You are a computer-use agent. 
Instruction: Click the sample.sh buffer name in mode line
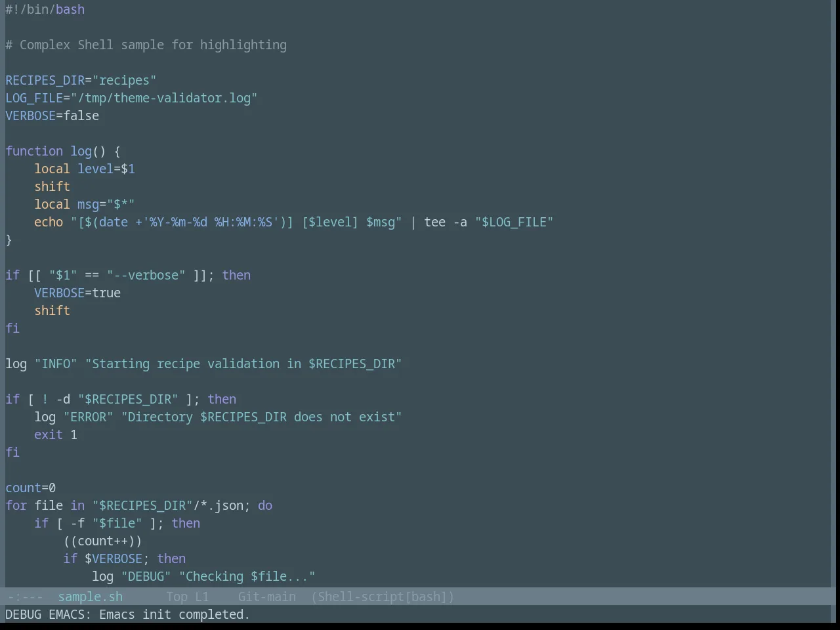pyautogui.click(x=91, y=597)
